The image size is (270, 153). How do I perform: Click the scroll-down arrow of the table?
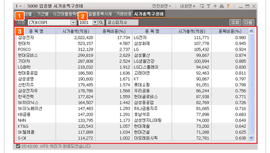point(251,138)
